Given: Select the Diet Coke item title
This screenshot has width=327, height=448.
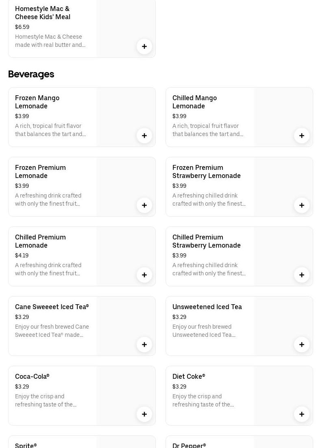Looking at the screenshot, I should click(189, 376).
